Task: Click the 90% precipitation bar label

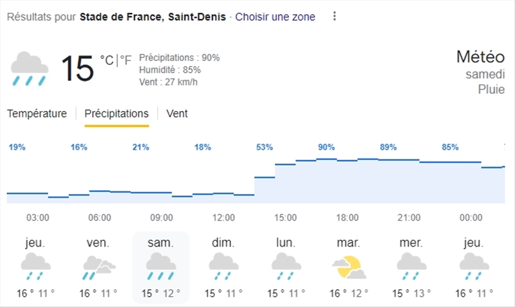Action: click(x=326, y=147)
